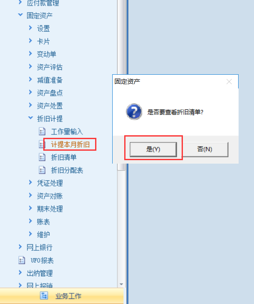This screenshot has height=304, width=254.
Task: Click the navigation scrollbar down arrow
Action: tap(121, 284)
